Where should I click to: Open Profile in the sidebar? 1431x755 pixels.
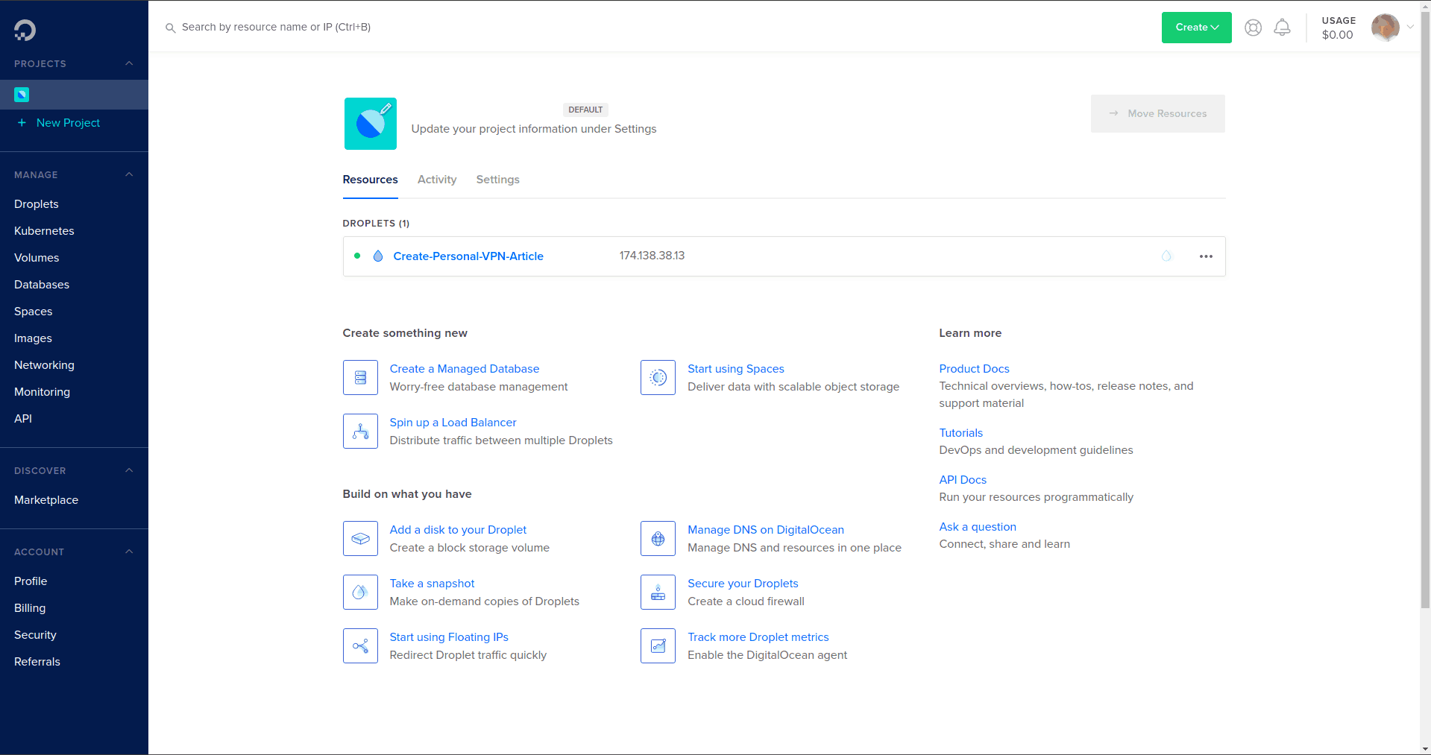(31, 581)
